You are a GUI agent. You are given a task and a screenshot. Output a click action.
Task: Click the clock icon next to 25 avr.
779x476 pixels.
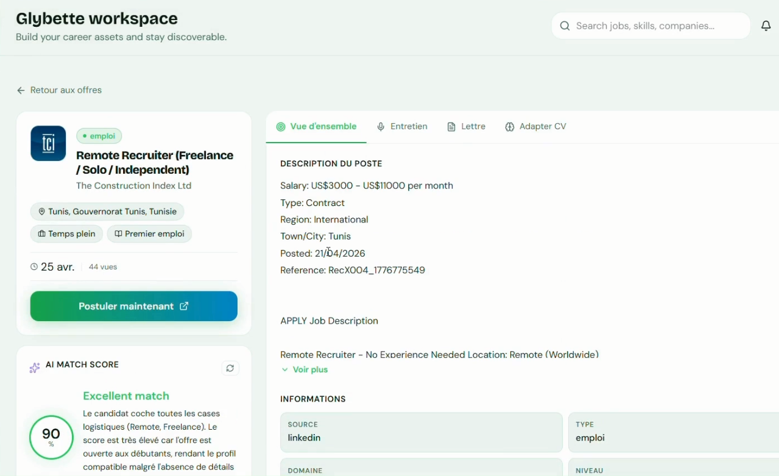click(x=34, y=267)
